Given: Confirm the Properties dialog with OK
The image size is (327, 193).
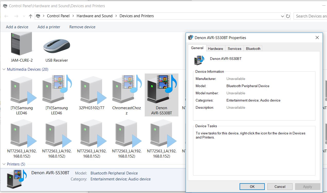Looking at the screenshot, I should click(x=252, y=187).
